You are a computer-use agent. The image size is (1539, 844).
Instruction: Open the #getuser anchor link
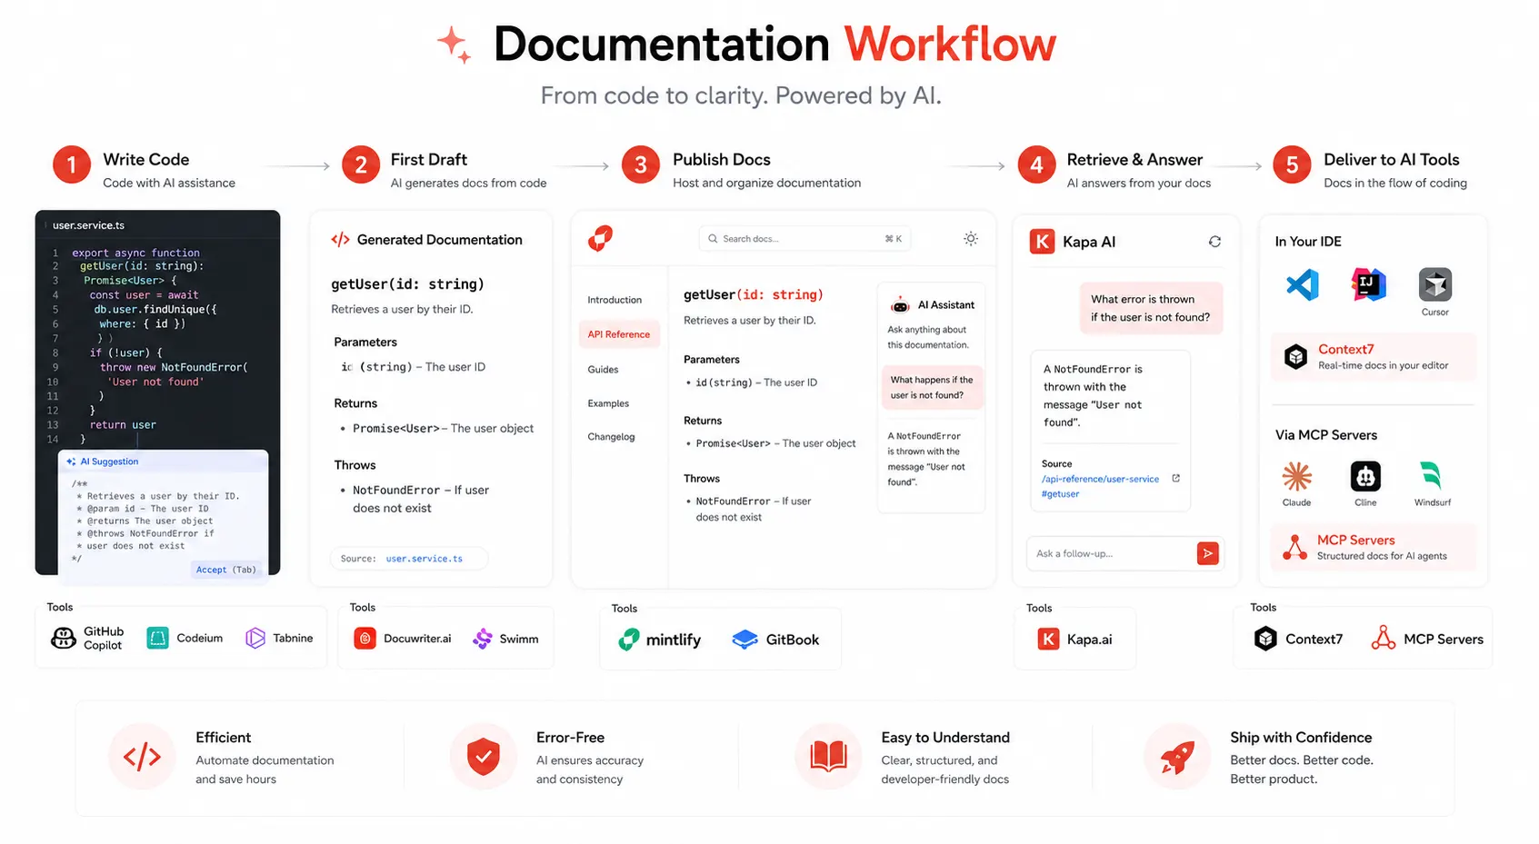coord(1060,494)
